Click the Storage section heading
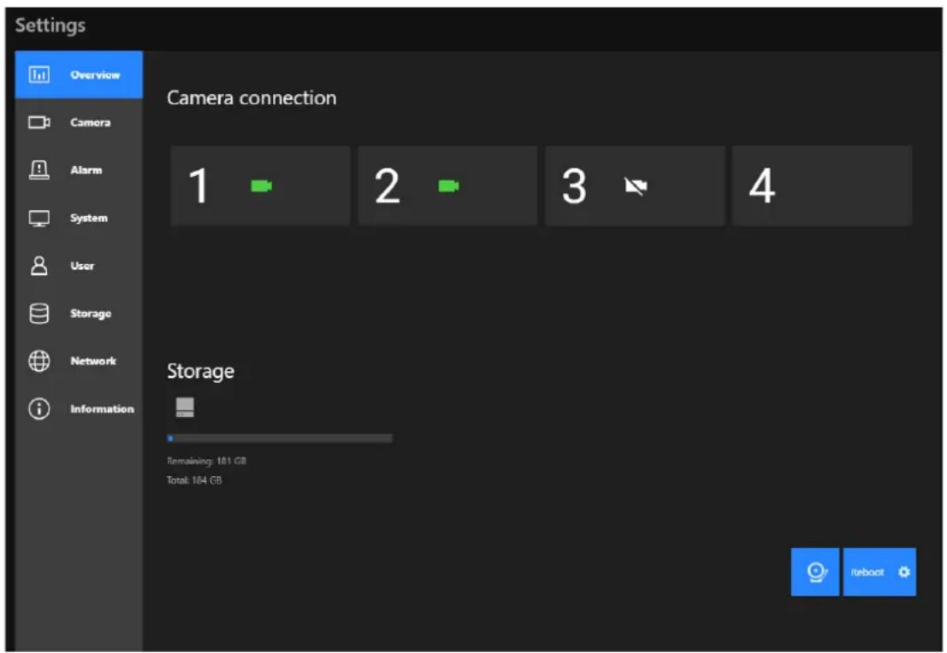 (200, 372)
